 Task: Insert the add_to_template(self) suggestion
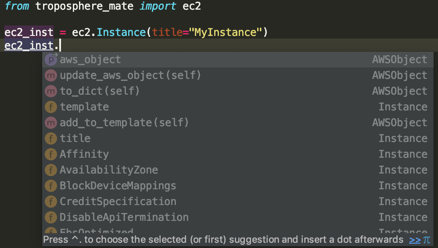click(x=124, y=123)
